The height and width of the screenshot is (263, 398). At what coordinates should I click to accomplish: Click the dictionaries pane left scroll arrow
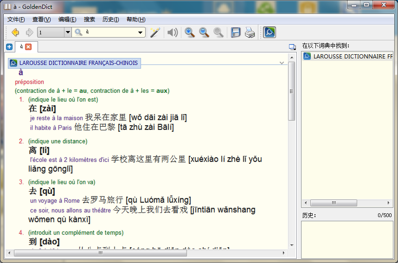coord(306,203)
